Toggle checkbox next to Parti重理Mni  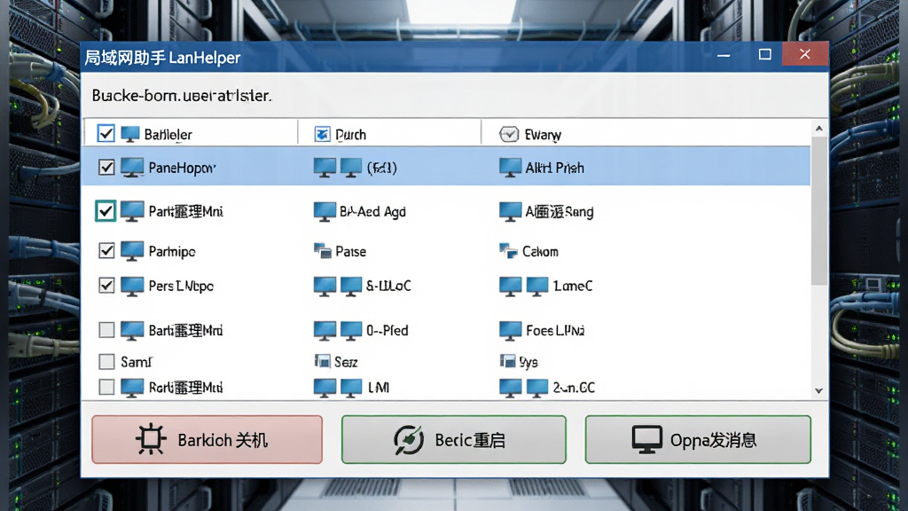click(106, 211)
